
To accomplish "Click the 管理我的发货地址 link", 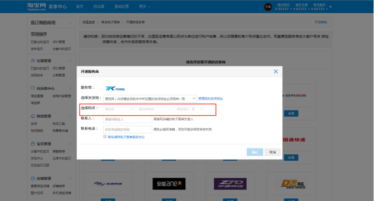I will pos(211,99).
